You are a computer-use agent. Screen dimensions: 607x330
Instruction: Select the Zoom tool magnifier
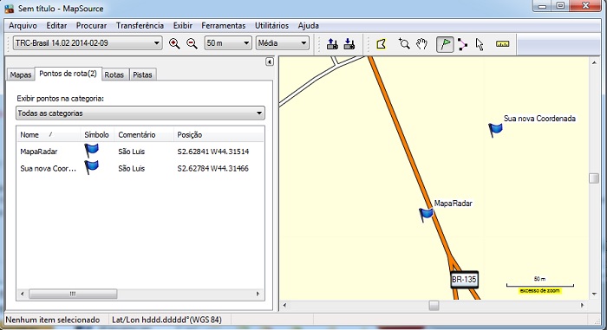(x=404, y=43)
